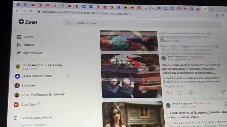Viewport: 227px width, 127px height.
Task: Click the address bar URL zen.yandex.ru
Action: 87,13
